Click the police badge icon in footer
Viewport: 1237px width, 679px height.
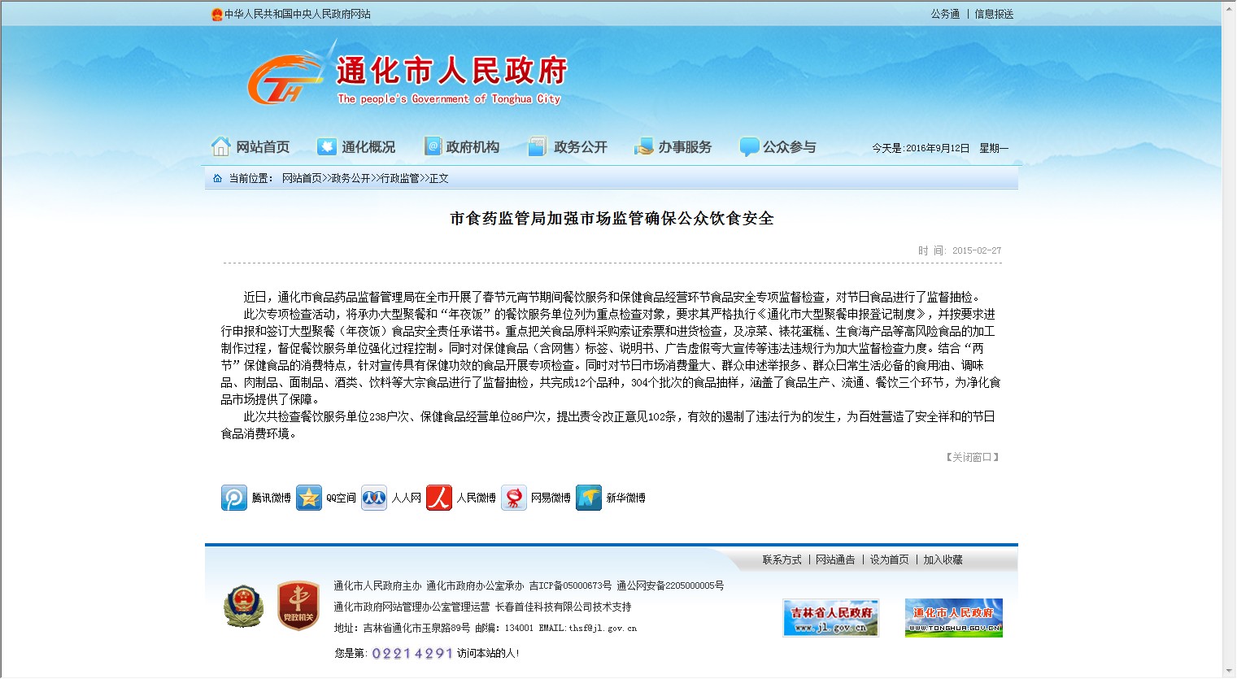click(243, 607)
